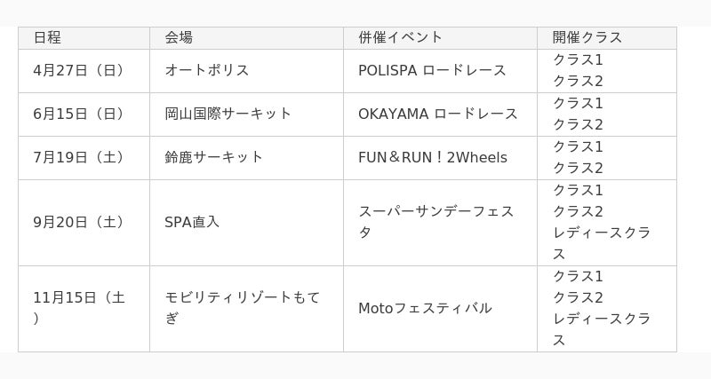
Task: Select the 7月19日（土） date cell
Action: click(x=79, y=157)
